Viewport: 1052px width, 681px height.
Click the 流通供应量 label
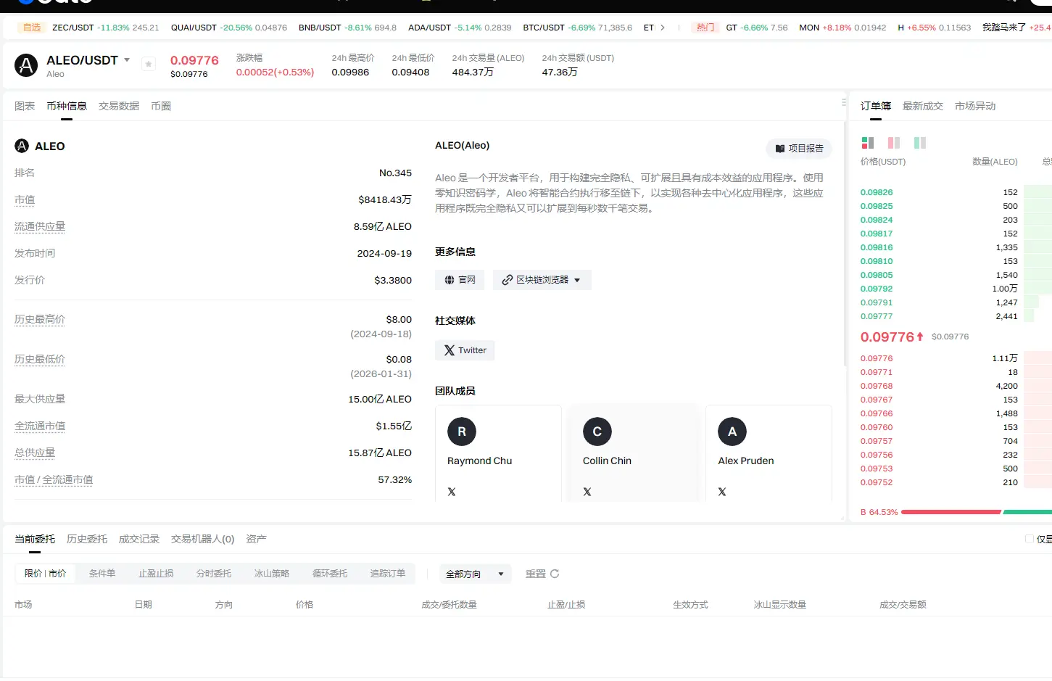click(x=40, y=226)
